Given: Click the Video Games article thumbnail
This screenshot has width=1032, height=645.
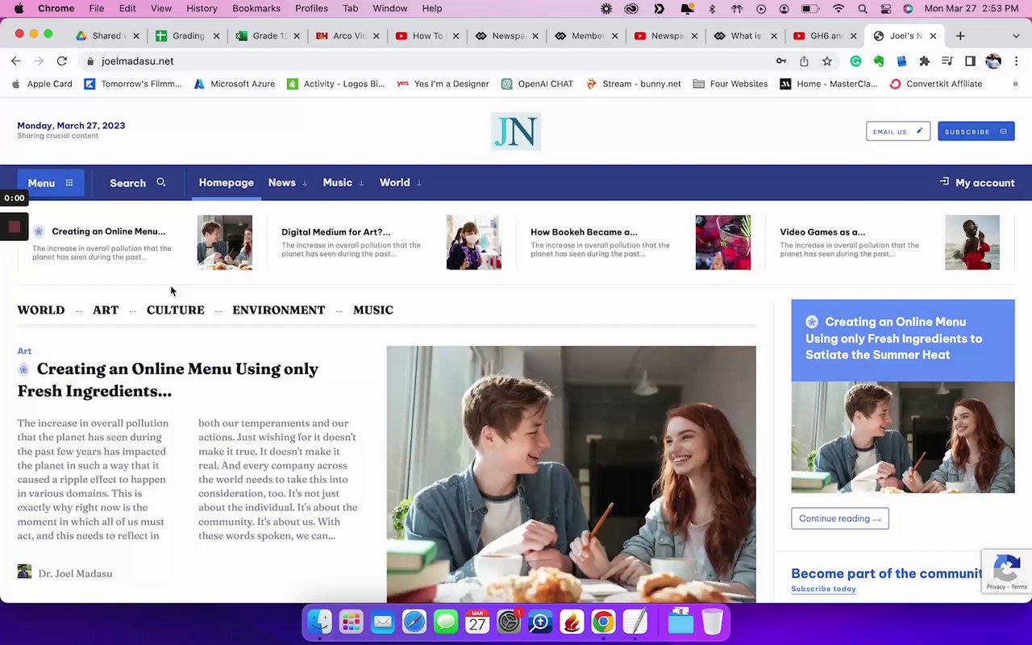Looking at the screenshot, I should tap(972, 243).
